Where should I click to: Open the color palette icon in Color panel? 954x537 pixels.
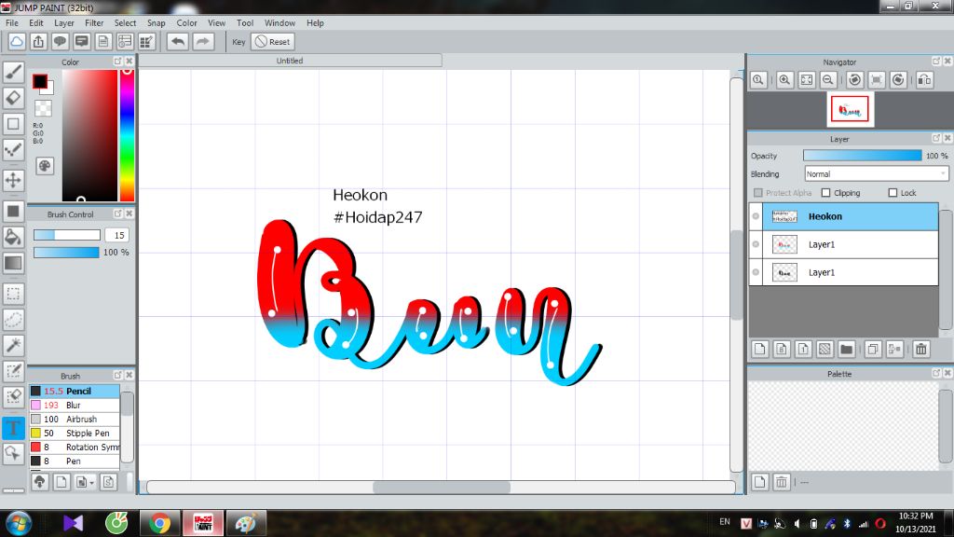click(45, 166)
